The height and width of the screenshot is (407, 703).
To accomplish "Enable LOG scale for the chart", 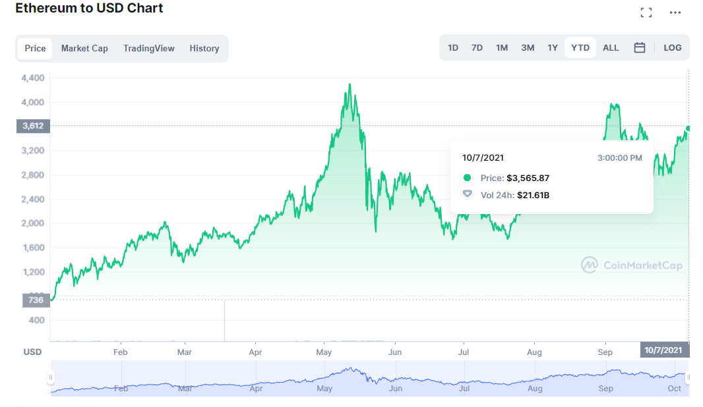I will 672,47.
